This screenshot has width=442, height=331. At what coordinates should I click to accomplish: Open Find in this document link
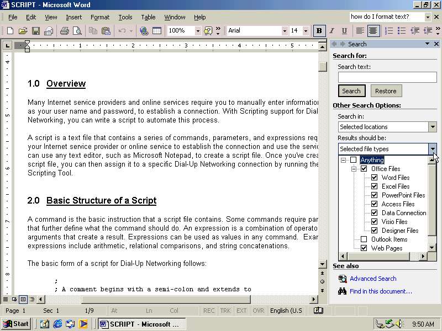point(381,291)
